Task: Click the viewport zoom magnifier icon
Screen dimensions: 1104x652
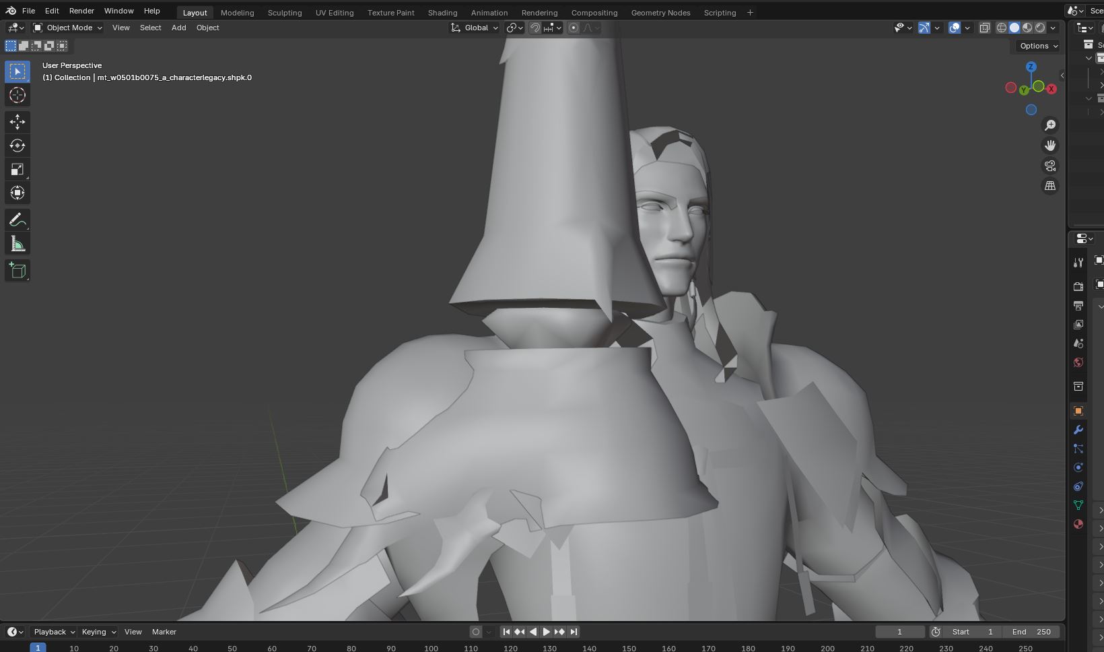Action: click(x=1050, y=125)
